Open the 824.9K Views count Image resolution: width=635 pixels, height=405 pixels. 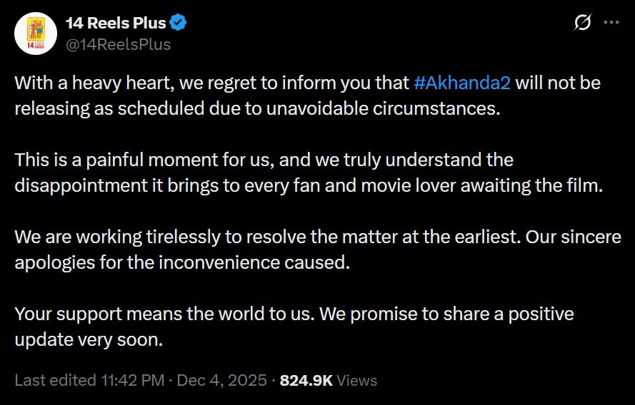(x=328, y=380)
